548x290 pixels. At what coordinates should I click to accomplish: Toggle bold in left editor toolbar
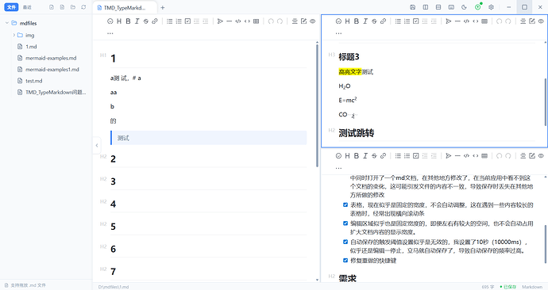(128, 21)
